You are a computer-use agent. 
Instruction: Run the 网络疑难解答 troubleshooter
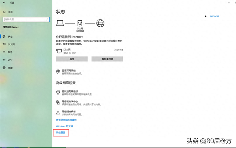tap(69, 111)
